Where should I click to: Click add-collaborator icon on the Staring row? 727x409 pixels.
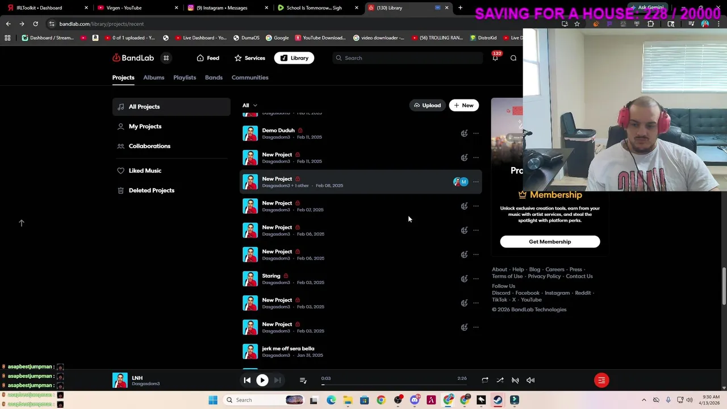point(464,279)
